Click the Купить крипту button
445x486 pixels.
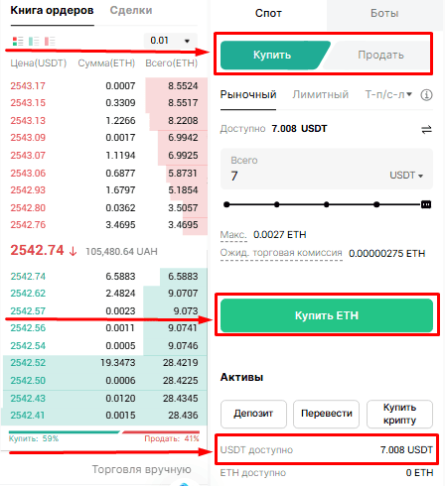tap(399, 414)
